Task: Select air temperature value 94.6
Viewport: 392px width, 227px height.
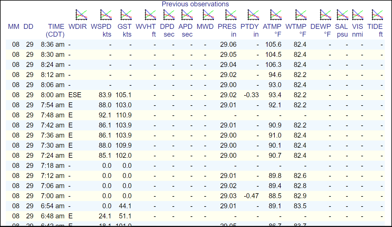Action: pyautogui.click(x=275, y=75)
